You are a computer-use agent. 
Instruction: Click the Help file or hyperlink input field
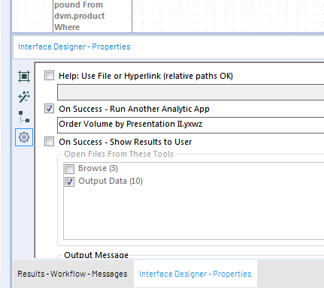191,92
